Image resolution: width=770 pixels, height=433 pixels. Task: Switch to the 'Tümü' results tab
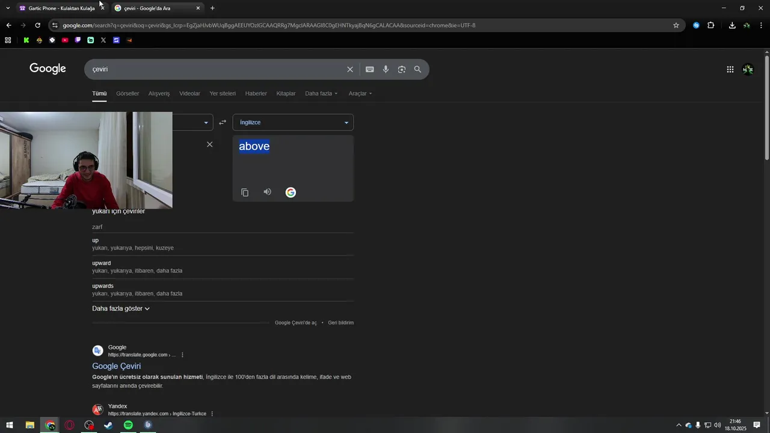99,93
